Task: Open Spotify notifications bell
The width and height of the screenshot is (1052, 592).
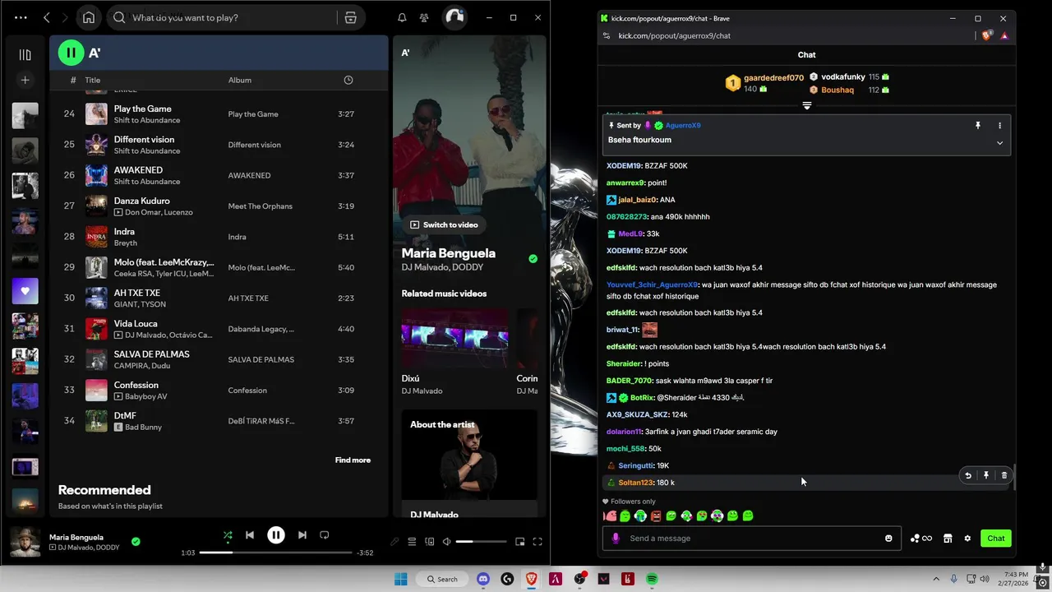Action: coord(402,17)
